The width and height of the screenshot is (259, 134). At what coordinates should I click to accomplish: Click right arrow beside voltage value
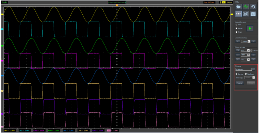pyautogui.click(x=253, y=55)
